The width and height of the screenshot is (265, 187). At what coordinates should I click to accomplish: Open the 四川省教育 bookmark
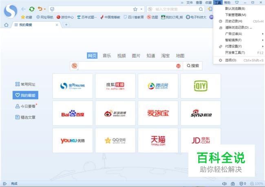pyautogui.click(x=134, y=17)
